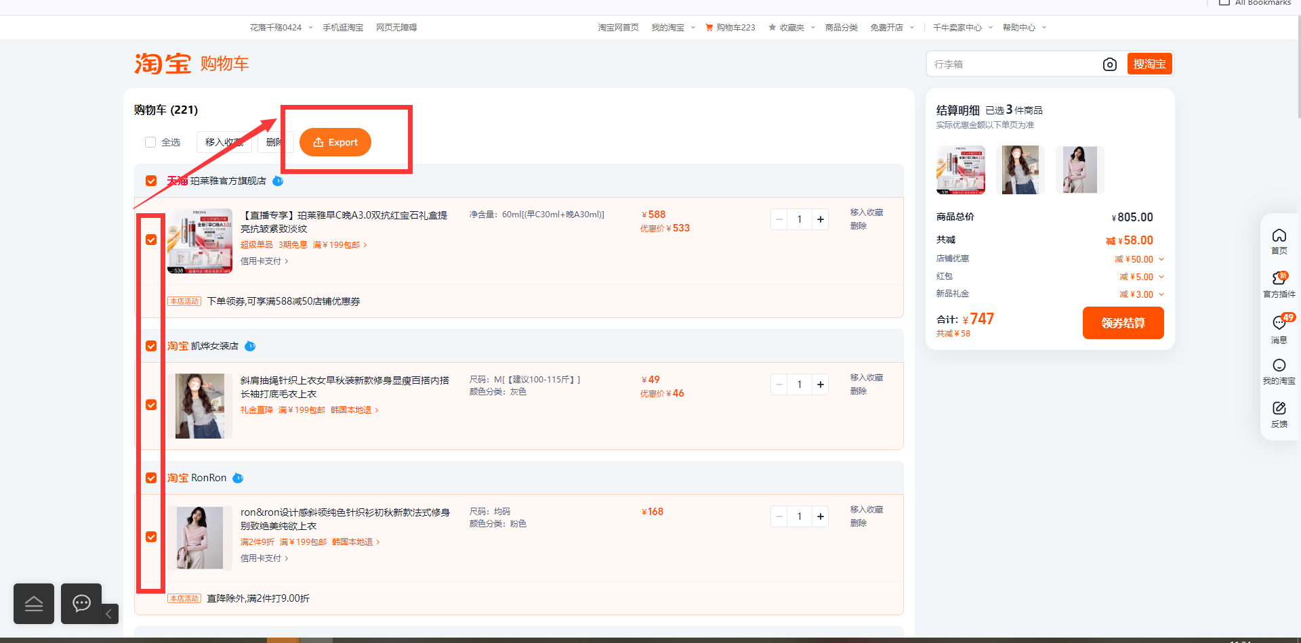Click the 珀莱雅 product thumbnail in cart list

pos(200,241)
